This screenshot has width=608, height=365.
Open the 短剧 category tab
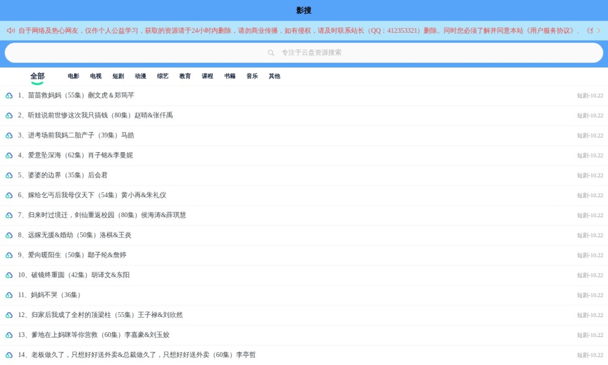[x=118, y=77]
